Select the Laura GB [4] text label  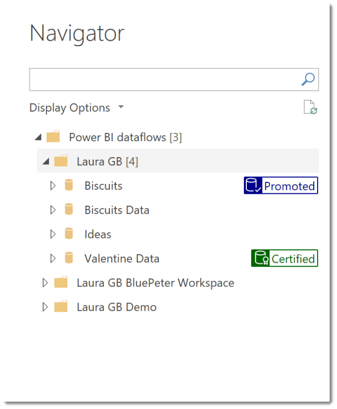tap(108, 162)
